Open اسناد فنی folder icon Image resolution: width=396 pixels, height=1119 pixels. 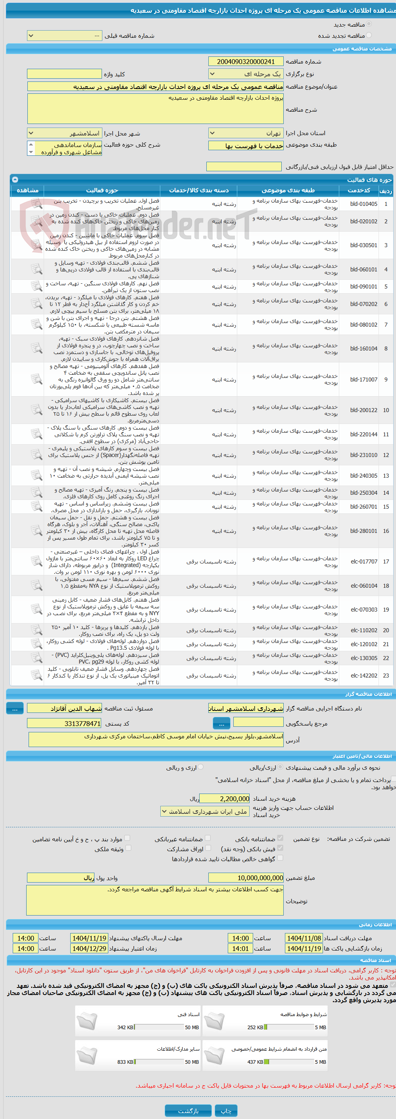click(87, 1021)
